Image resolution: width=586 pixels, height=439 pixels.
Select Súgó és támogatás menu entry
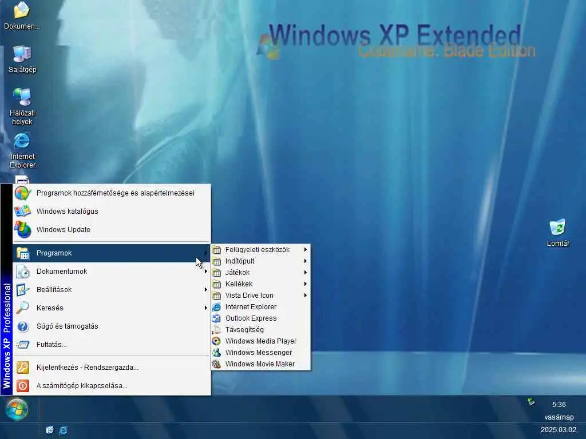coord(112,326)
